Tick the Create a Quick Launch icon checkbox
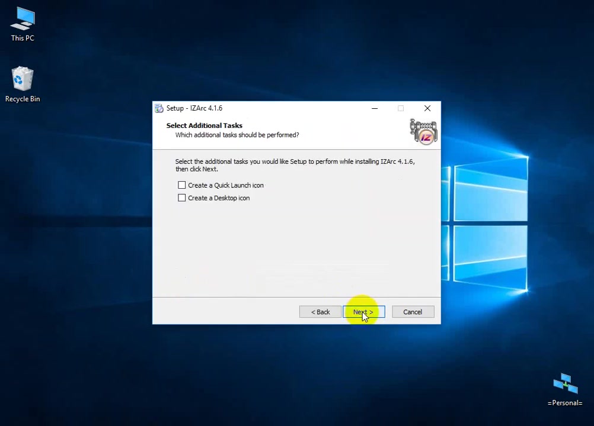The height and width of the screenshot is (426, 594). (182, 185)
